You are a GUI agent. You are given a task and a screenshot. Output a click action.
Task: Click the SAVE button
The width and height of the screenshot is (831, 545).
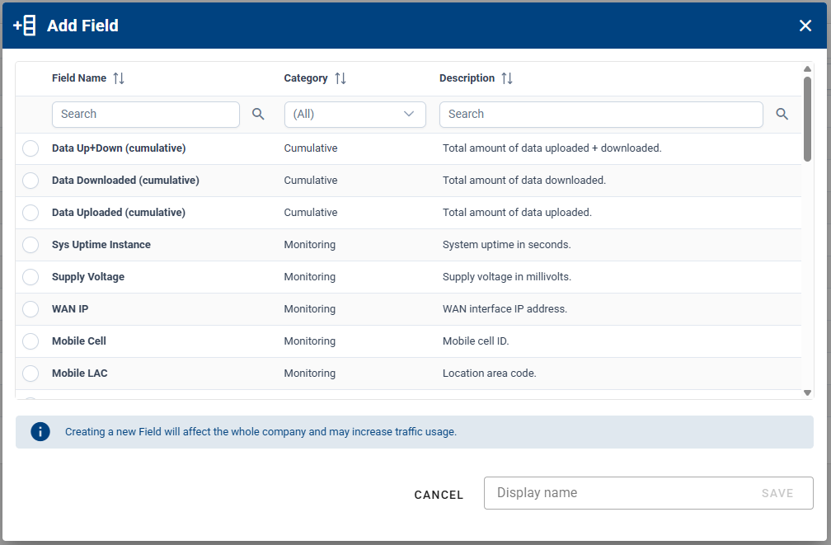(x=777, y=493)
